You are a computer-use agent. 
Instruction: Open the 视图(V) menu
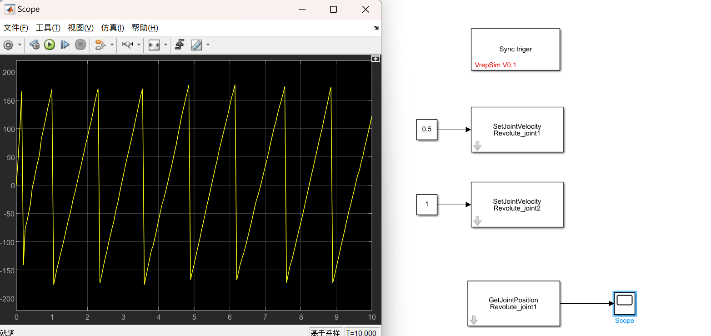81,28
